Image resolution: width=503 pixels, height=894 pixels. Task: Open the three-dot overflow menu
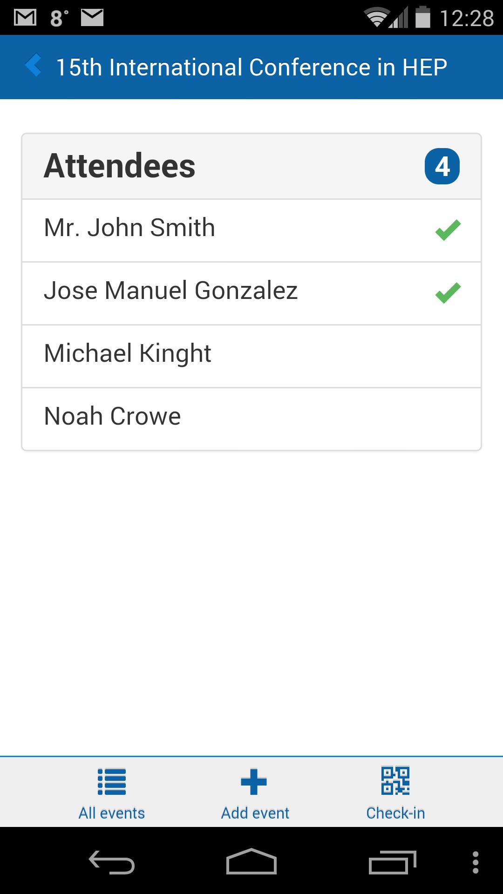[476, 862]
